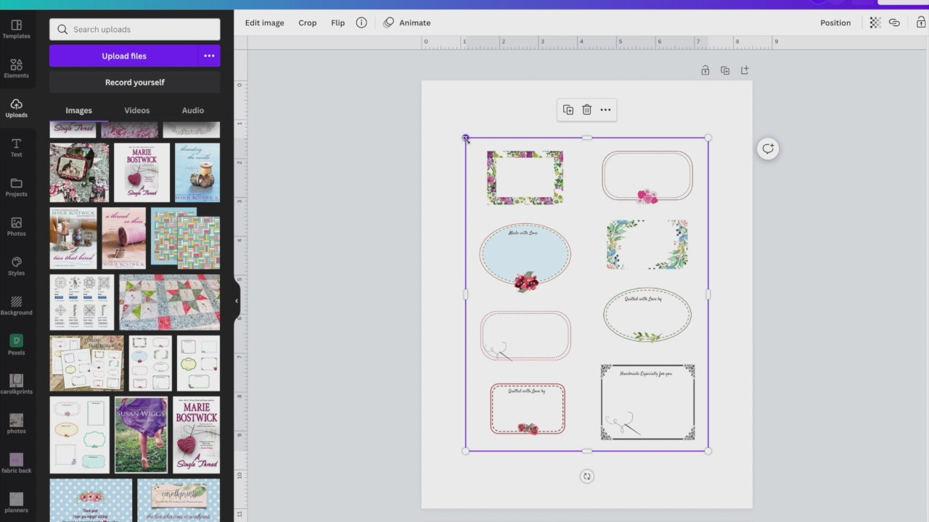
Task: Open the Text sidebar tab
Action: (x=16, y=148)
